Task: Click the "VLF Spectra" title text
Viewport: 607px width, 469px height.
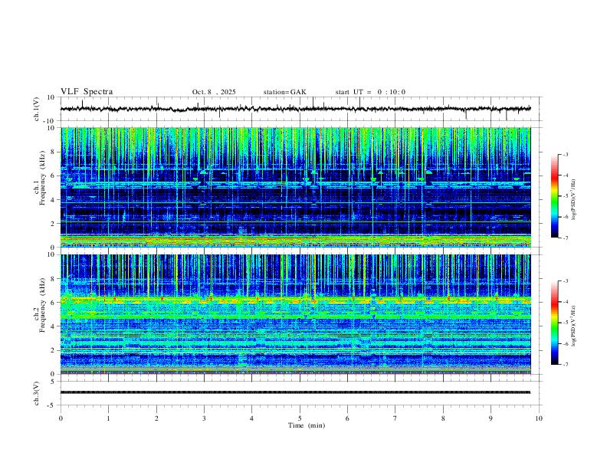Action: click(x=87, y=91)
